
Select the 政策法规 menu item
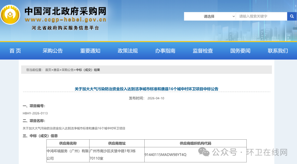pos(128,51)
